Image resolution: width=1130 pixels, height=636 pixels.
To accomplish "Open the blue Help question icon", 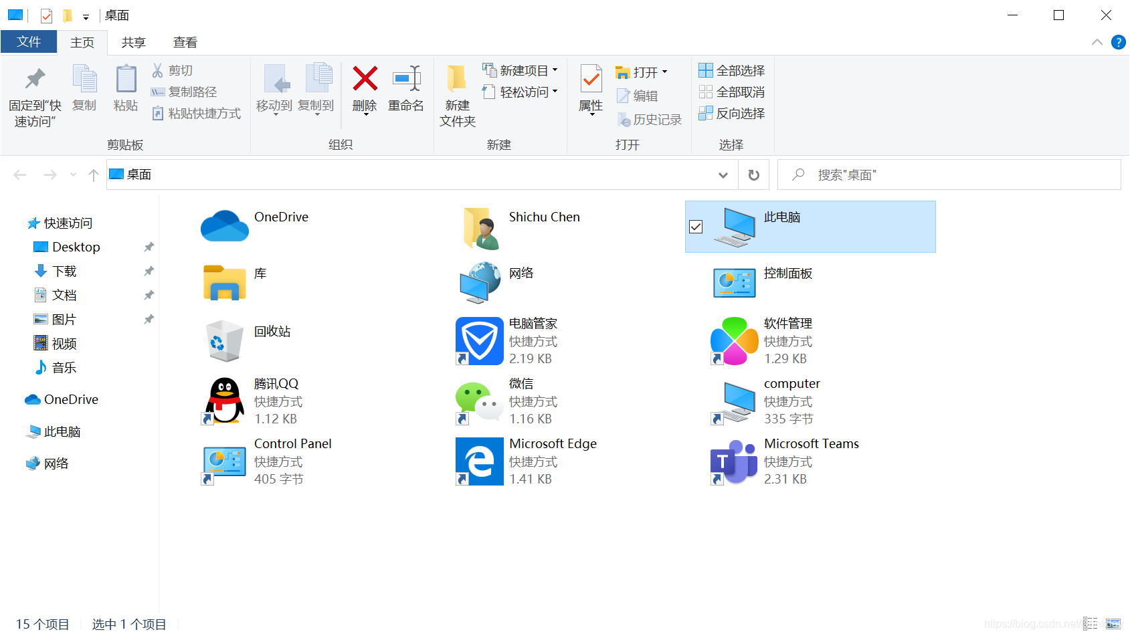I will pos(1118,42).
